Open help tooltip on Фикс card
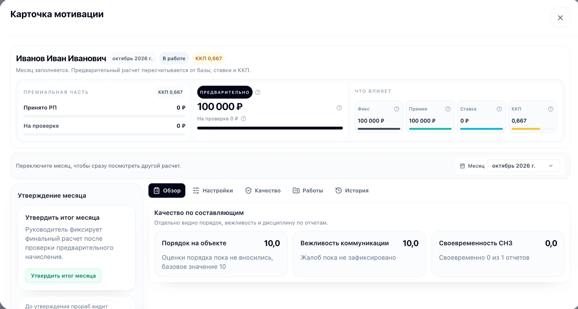Screen dimensions: 578x309 (397, 109)
